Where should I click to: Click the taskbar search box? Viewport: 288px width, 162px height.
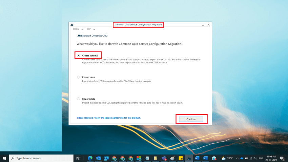(x=41, y=158)
